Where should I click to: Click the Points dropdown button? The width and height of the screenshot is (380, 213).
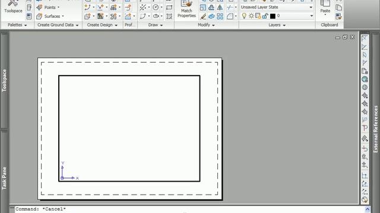[x=47, y=8]
